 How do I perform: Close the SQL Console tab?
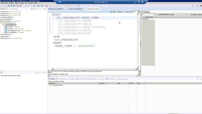pos(100,9)
